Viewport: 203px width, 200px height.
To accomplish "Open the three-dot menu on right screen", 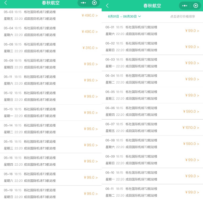I will coord(185,5).
